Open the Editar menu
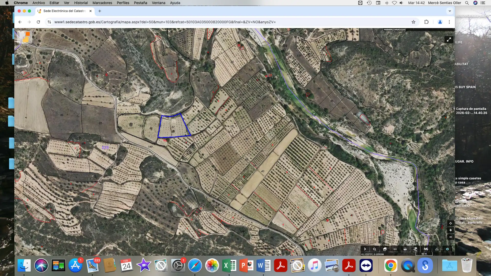The width and height of the screenshot is (491, 276). (54, 3)
